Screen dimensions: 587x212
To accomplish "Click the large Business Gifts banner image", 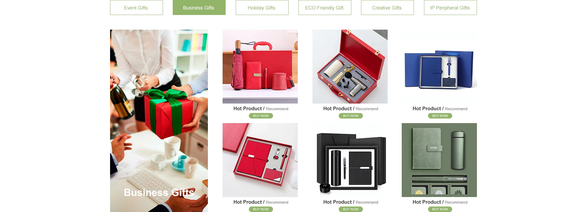I will 159,121.
